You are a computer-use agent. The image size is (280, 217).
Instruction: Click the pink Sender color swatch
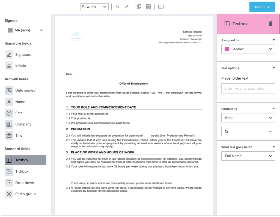pyautogui.click(x=227, y=49)
